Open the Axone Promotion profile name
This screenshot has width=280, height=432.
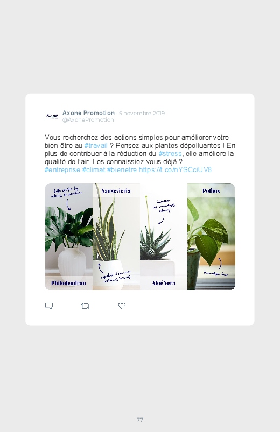[88, 113]
